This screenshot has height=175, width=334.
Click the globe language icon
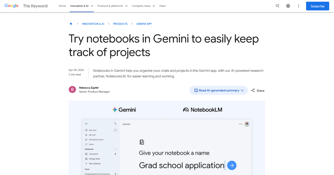(288, 6)
